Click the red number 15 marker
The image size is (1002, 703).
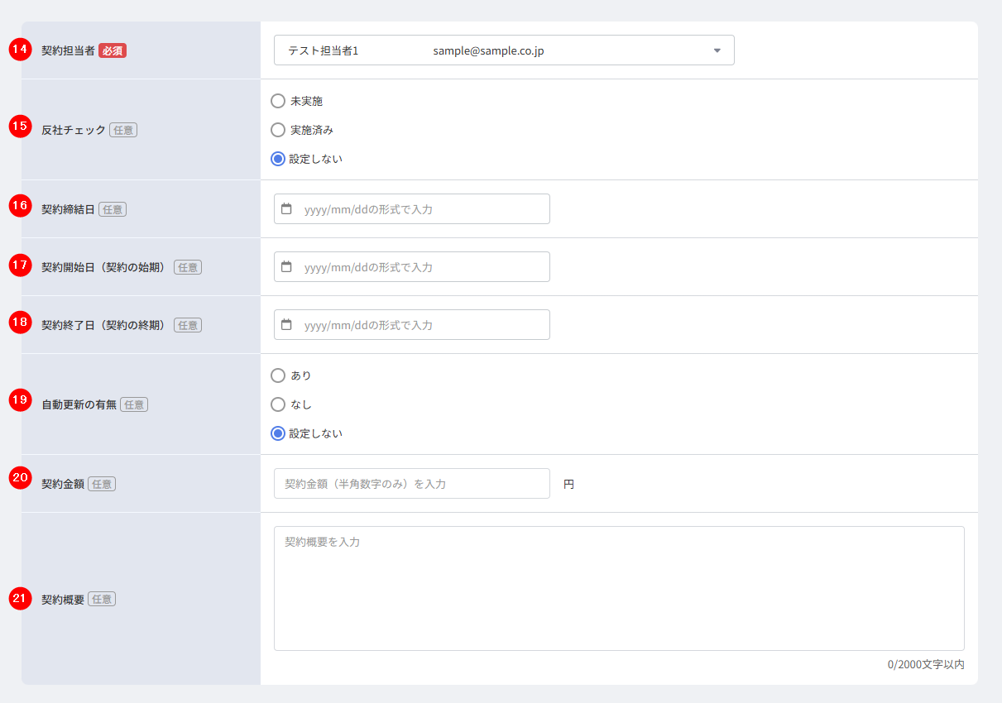20,127
